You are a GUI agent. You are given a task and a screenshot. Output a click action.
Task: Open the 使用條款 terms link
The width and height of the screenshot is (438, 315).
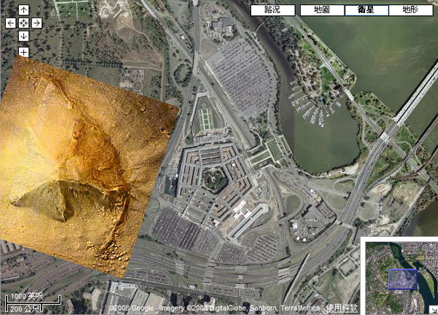343,308
